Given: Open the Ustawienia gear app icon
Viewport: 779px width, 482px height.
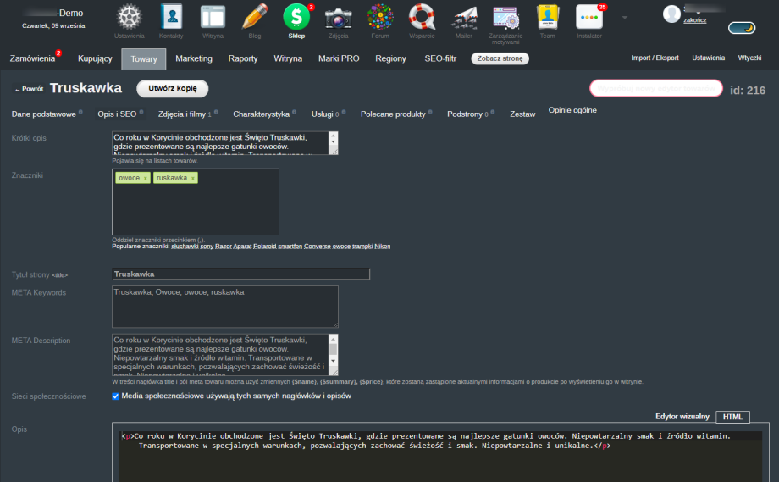Looking at the screenshot, I should [130, 17].
